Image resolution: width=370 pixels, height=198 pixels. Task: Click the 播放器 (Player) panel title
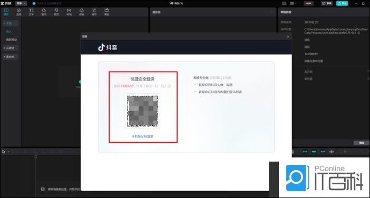(157, 12)
